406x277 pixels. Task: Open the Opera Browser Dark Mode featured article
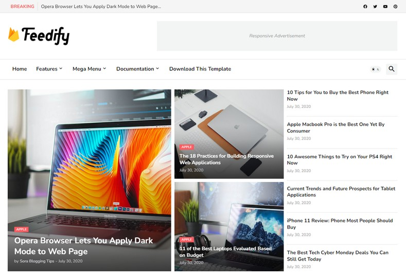coord(84,246)
